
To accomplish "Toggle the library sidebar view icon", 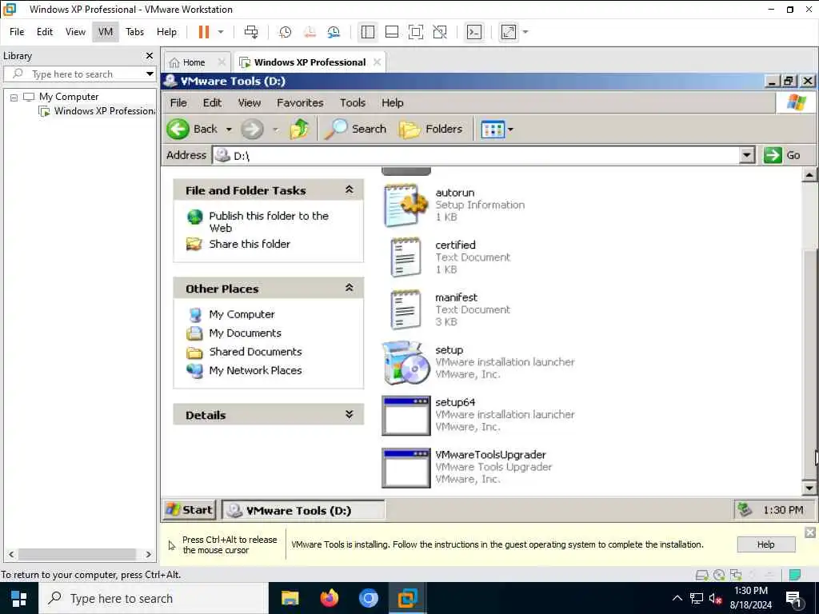I will (368, 32).
